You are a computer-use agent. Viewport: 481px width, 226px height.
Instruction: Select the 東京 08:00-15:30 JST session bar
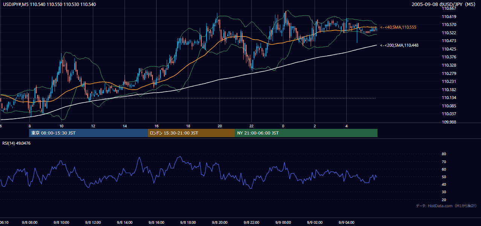pyautogui.click(x=88, y=133)
